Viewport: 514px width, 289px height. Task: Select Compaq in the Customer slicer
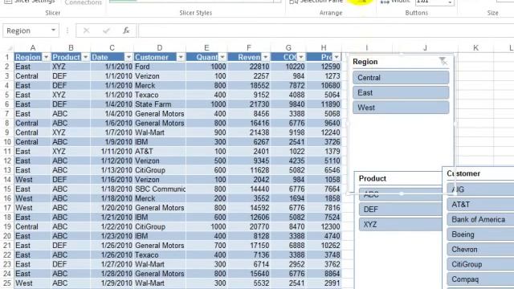point(480,279)
